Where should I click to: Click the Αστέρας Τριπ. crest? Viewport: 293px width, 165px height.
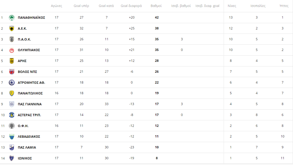11,115
